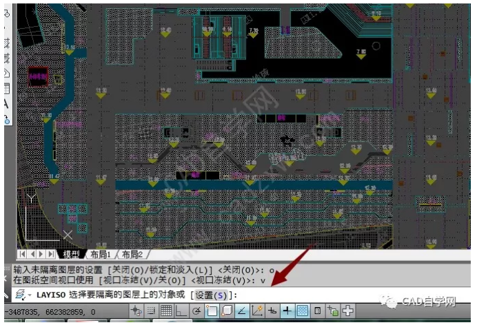Toggle Grid Display in status bar

tap(166, 311)
